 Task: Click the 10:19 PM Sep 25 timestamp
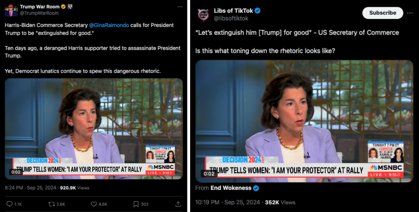click(228, 202)
